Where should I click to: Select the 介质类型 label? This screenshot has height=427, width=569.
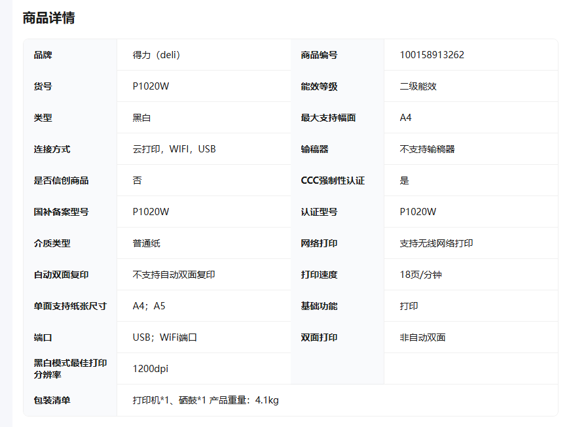pyautogui.click(x=52, y=243)
